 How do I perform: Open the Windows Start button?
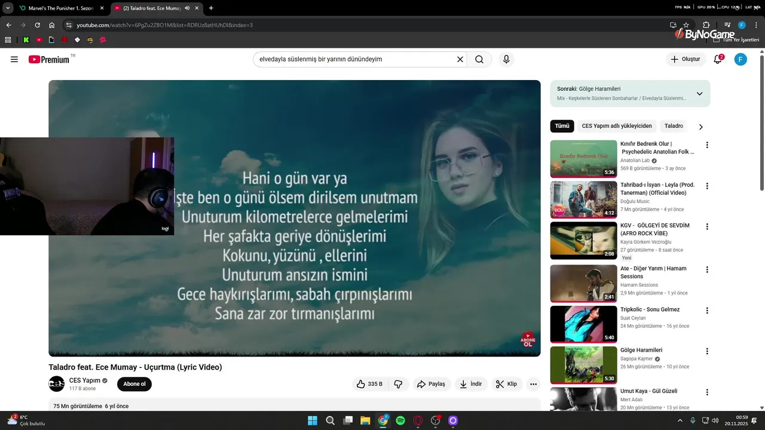pyautogui.click(x=313, y=420)
